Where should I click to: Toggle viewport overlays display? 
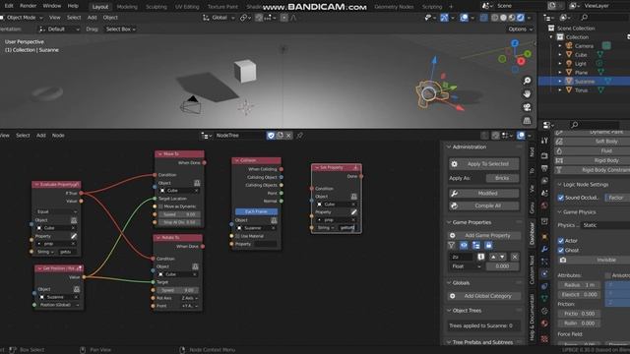click(x=464, y=18)
